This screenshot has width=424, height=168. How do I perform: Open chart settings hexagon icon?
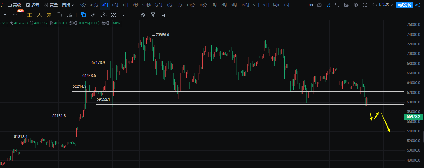356,5
